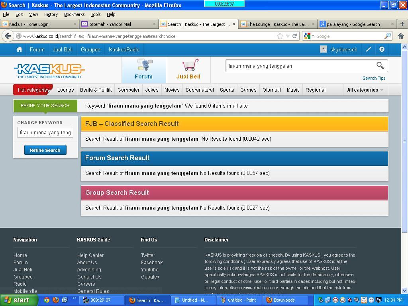Image resolution: width=408 pixels, height=306 pixels.
Task: Click the Windows start button
Action: [x=19, y=300]
